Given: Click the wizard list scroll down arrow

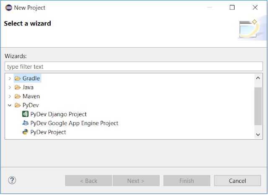Looking at the screenshot, I should pos(258,134).
